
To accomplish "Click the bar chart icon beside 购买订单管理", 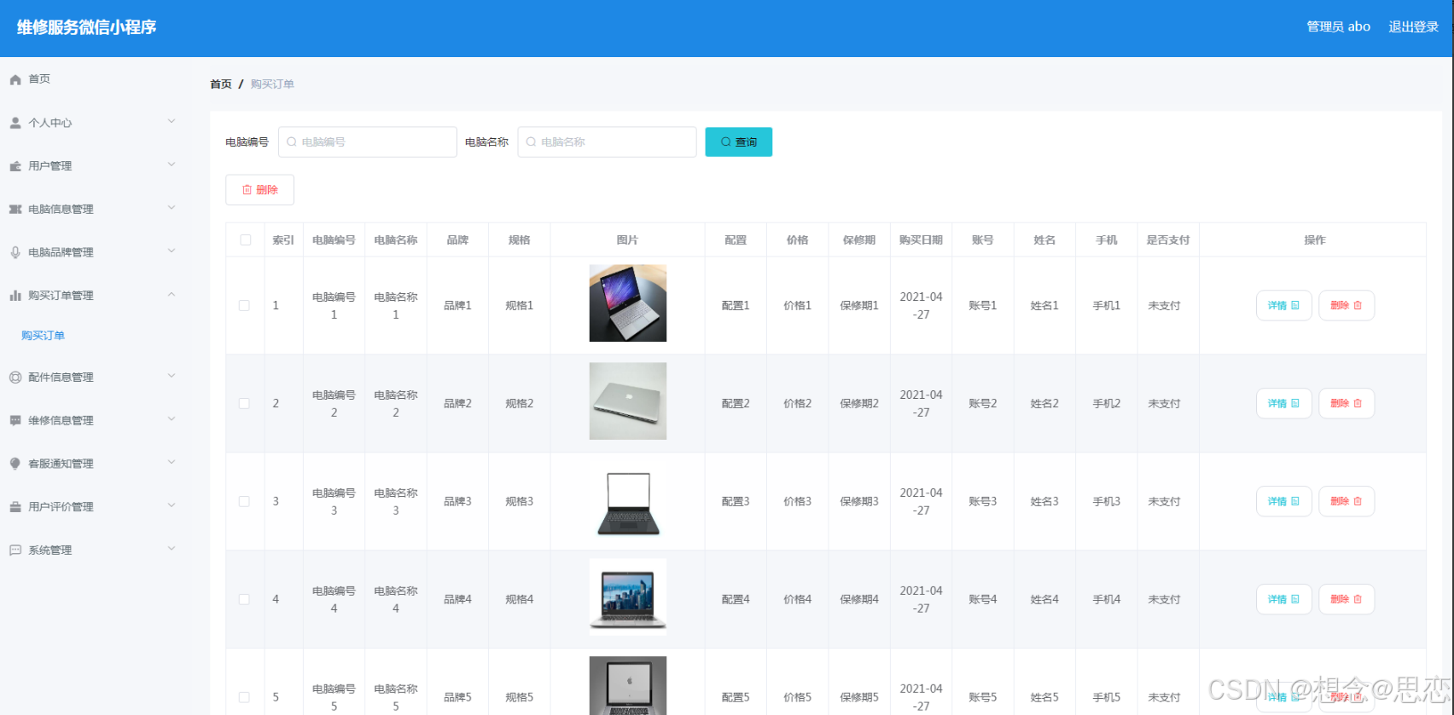I will (15, 296).
